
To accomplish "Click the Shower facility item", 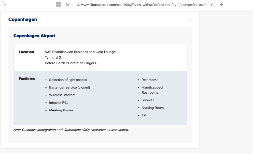I will pyautogui.click(x=148, y=100).
